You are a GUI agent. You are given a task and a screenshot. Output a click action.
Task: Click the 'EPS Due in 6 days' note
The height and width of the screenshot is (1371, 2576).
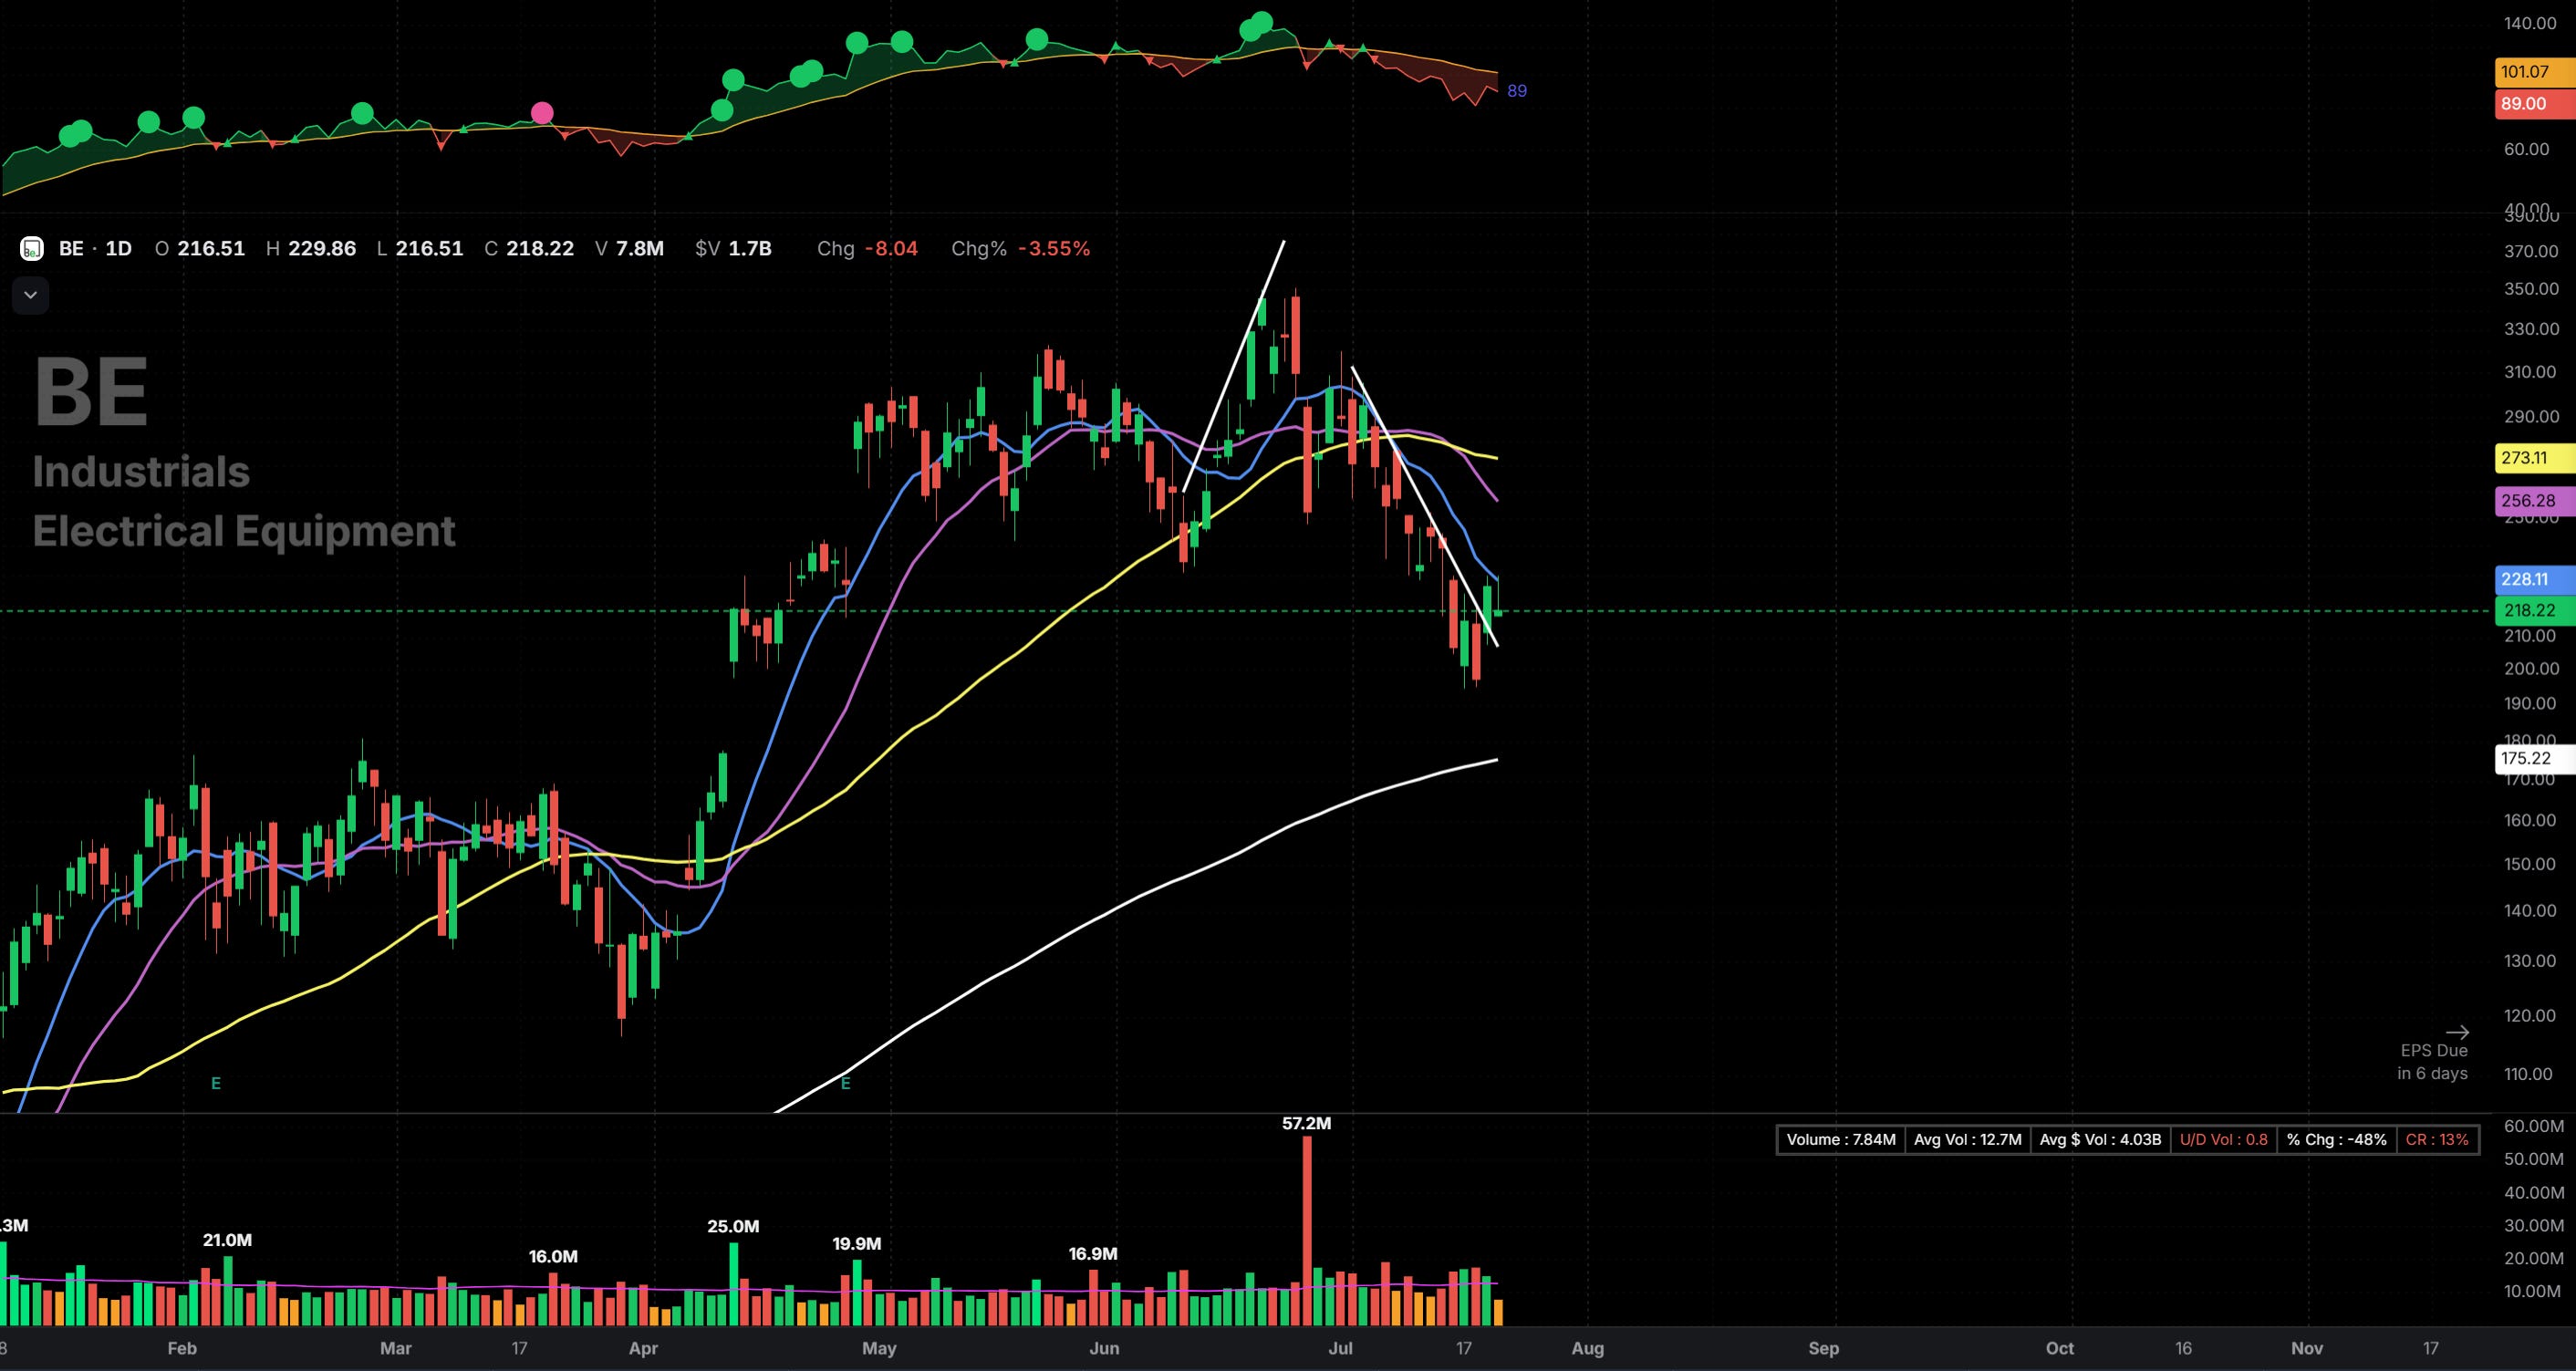[x=2432, y=1062]
